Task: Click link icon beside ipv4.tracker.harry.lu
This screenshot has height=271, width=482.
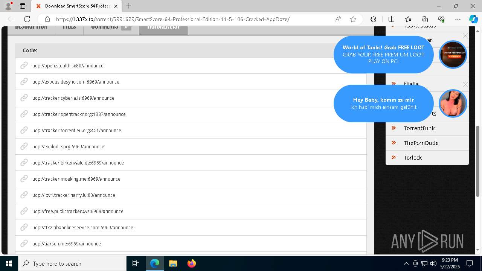Action: pyautogui.click(x=24, y=195)
